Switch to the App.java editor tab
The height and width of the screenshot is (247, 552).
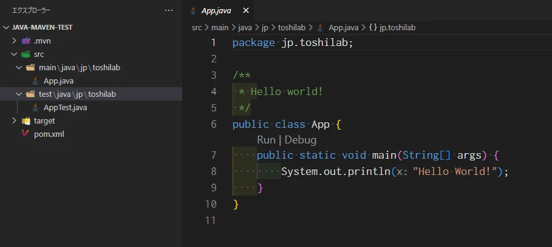pos(216,10)
